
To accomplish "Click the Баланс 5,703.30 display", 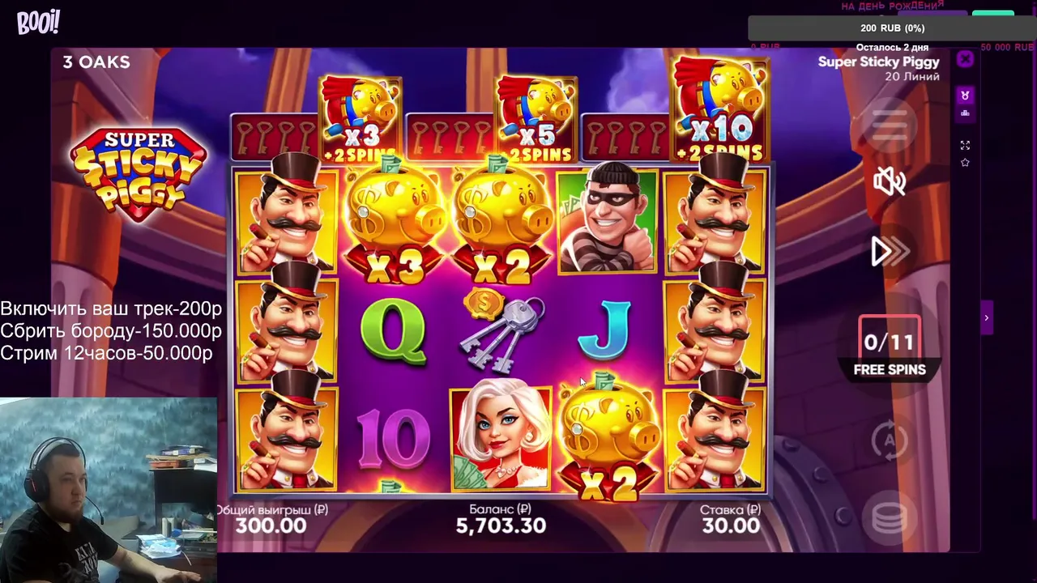I will pos(501,518).
